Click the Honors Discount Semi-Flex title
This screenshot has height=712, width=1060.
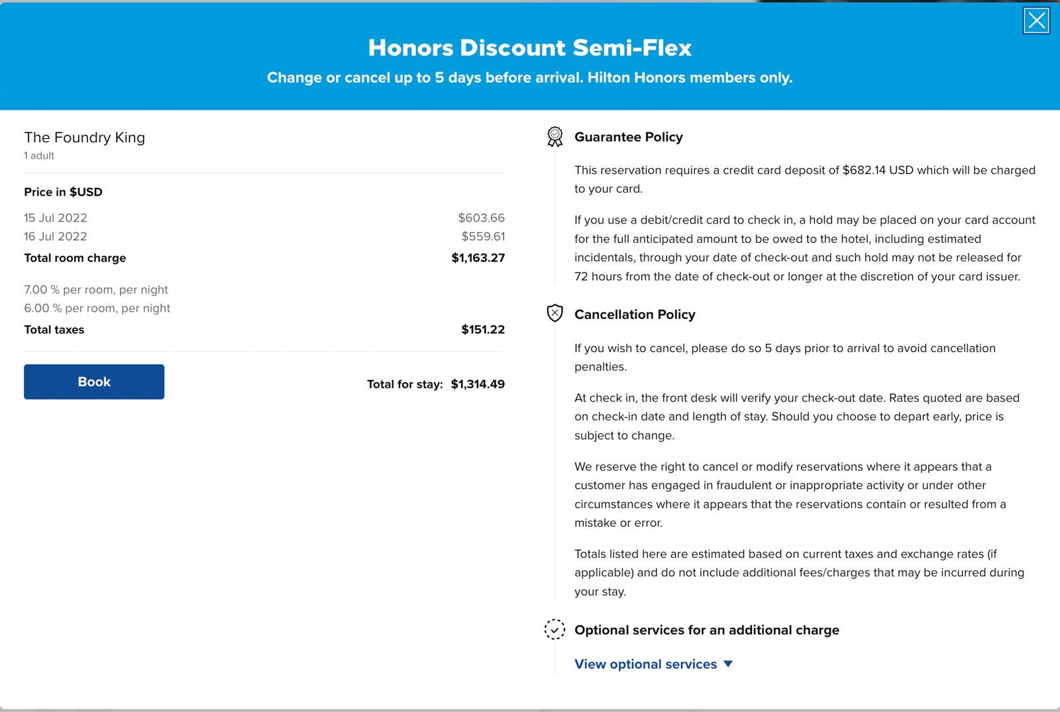[x=529, y=48]
